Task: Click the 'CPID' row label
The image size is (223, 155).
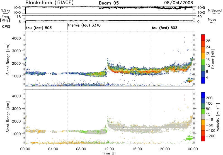Action: click(x=6, y=27)
